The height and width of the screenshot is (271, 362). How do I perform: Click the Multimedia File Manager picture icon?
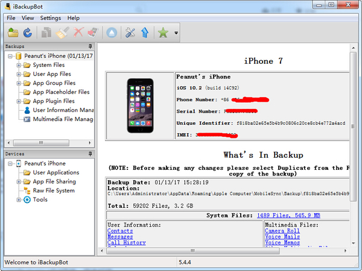pos(27,119)
